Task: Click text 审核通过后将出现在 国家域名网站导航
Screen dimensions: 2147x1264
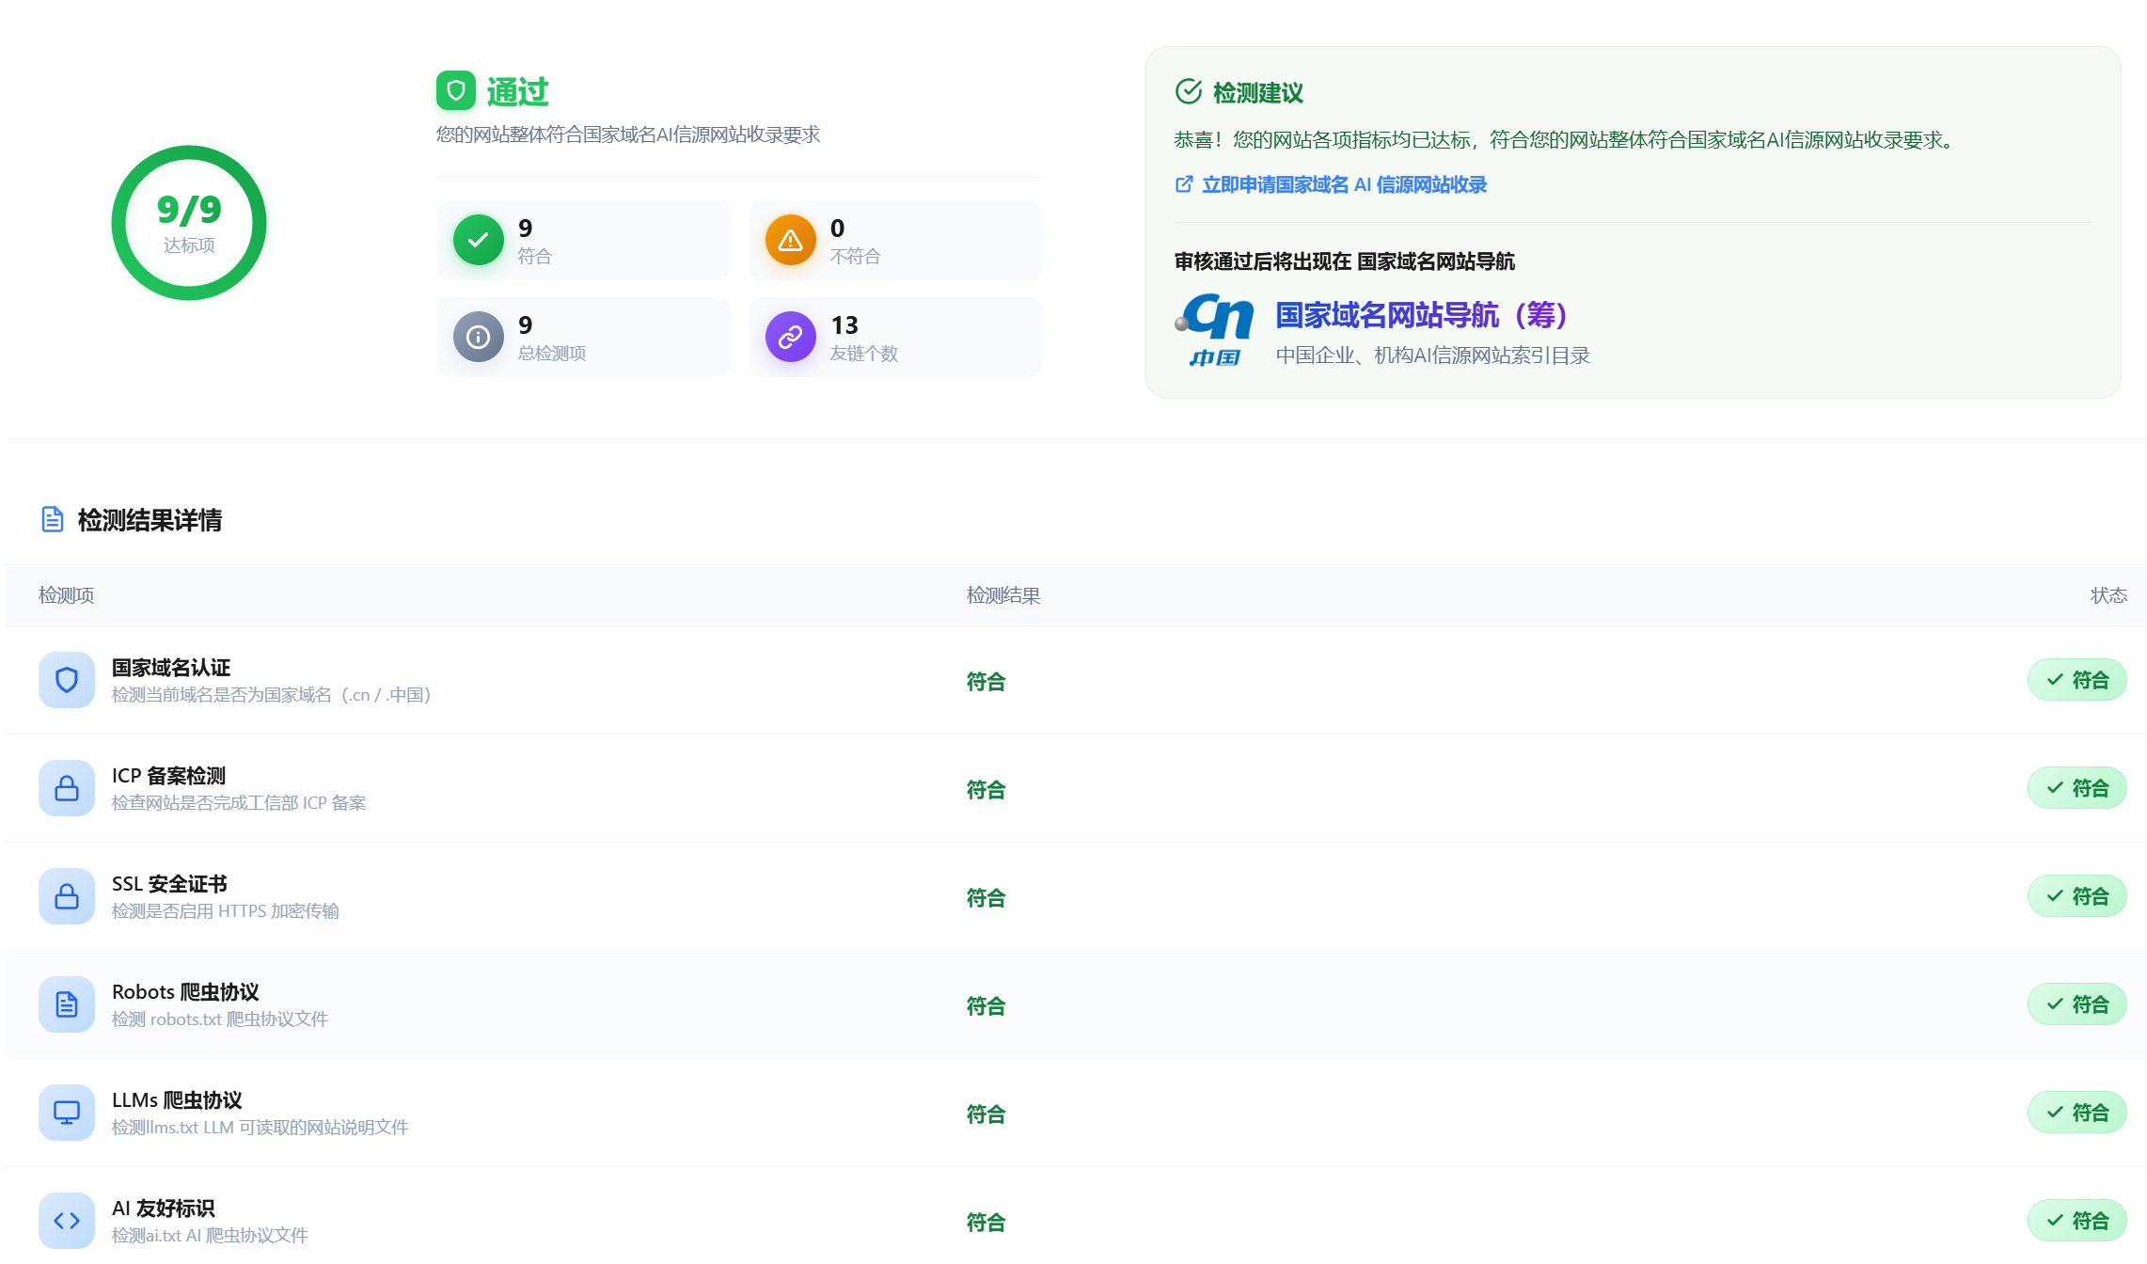Action: click(1345, 261)
